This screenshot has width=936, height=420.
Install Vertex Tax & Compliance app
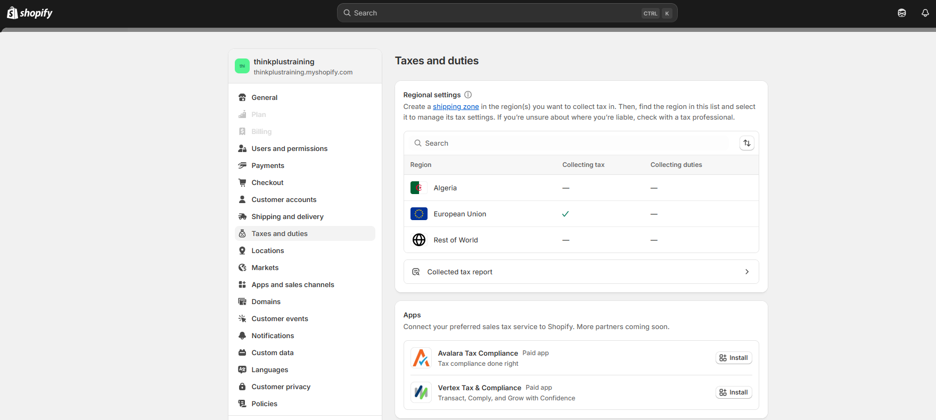(x=734, y=392)
